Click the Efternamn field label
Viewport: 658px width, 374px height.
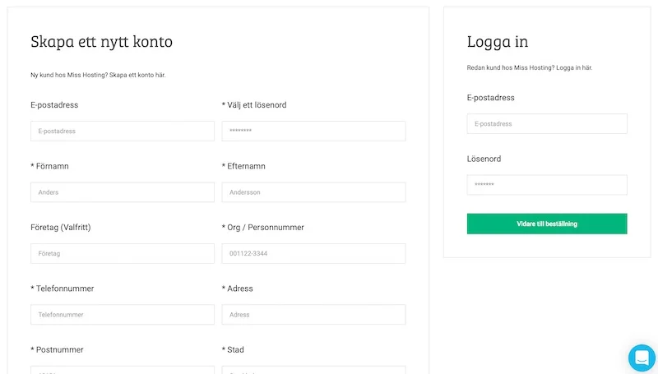pyautogui.click(x=243, y=166)
